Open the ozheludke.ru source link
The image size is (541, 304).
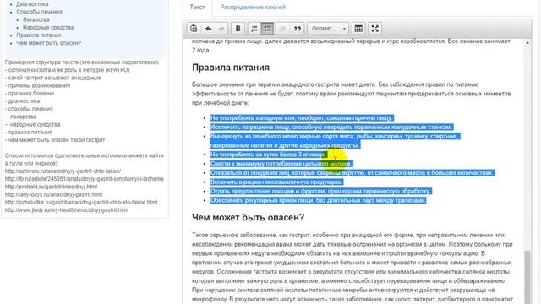click(81, 202)
